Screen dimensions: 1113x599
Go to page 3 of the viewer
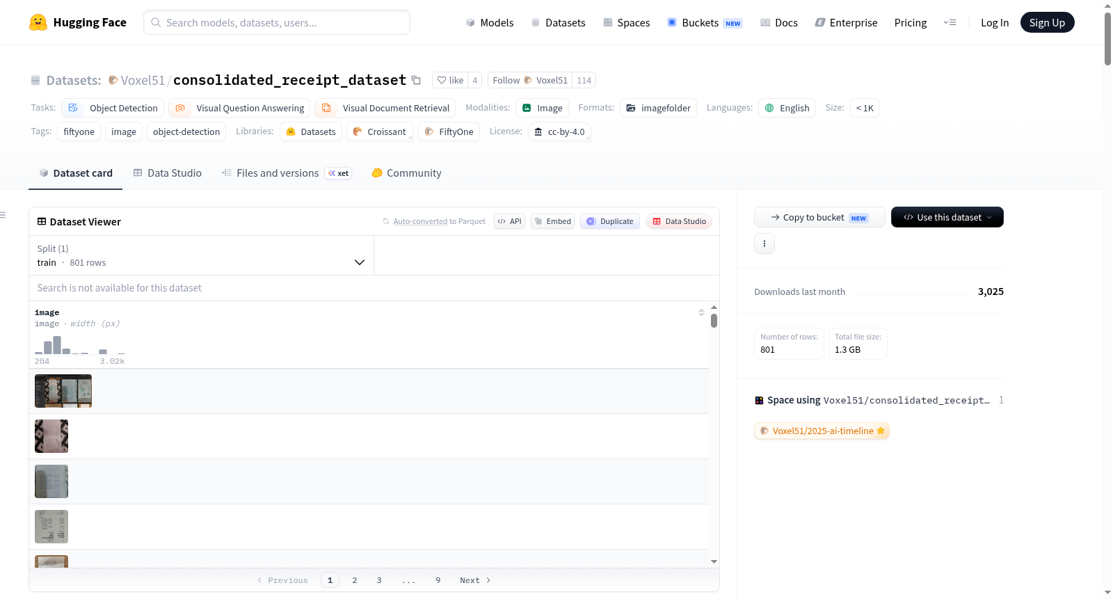pos(379,580)
